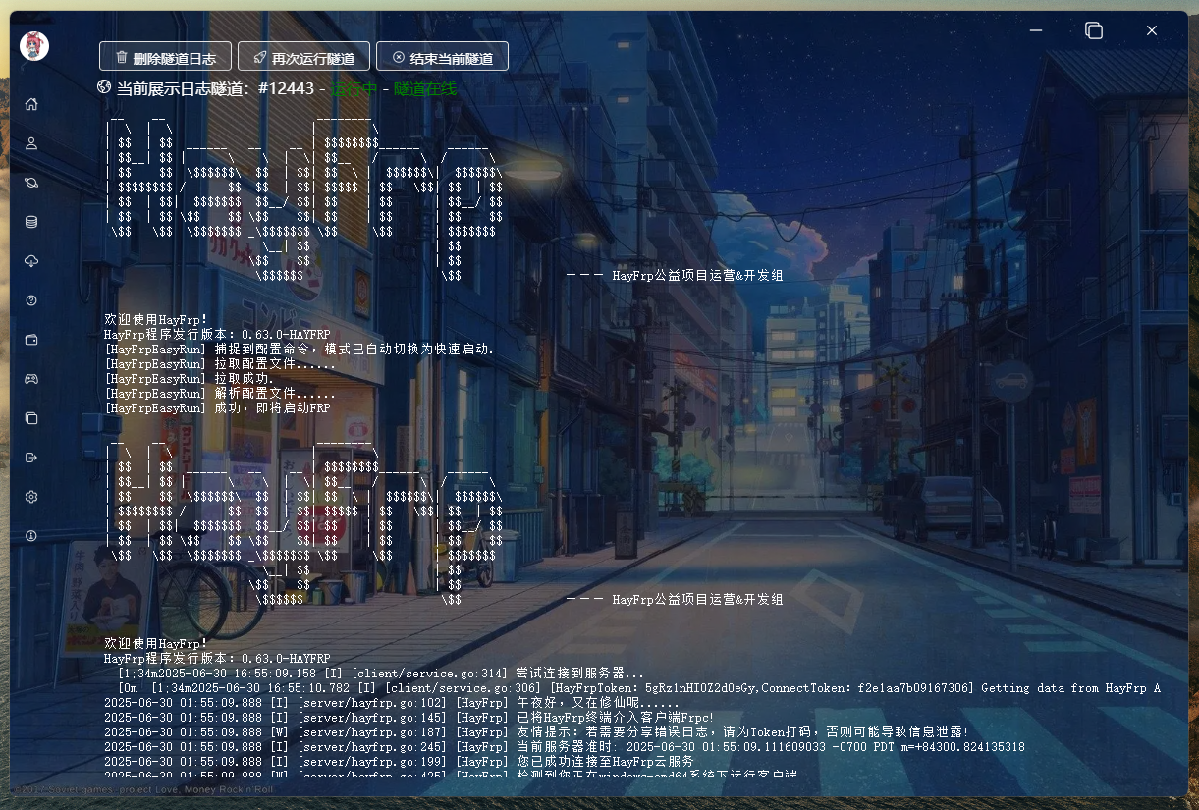The image size is (1199, 810).
Task: Click log line 成功，即将启动FRP
Action: click(x=217, y=407)
